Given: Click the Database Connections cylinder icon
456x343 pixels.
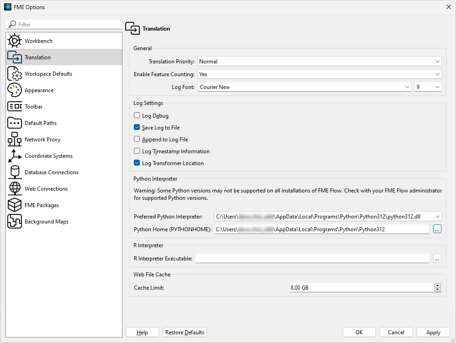Looking at the screenshot, I should click(15, 172).
